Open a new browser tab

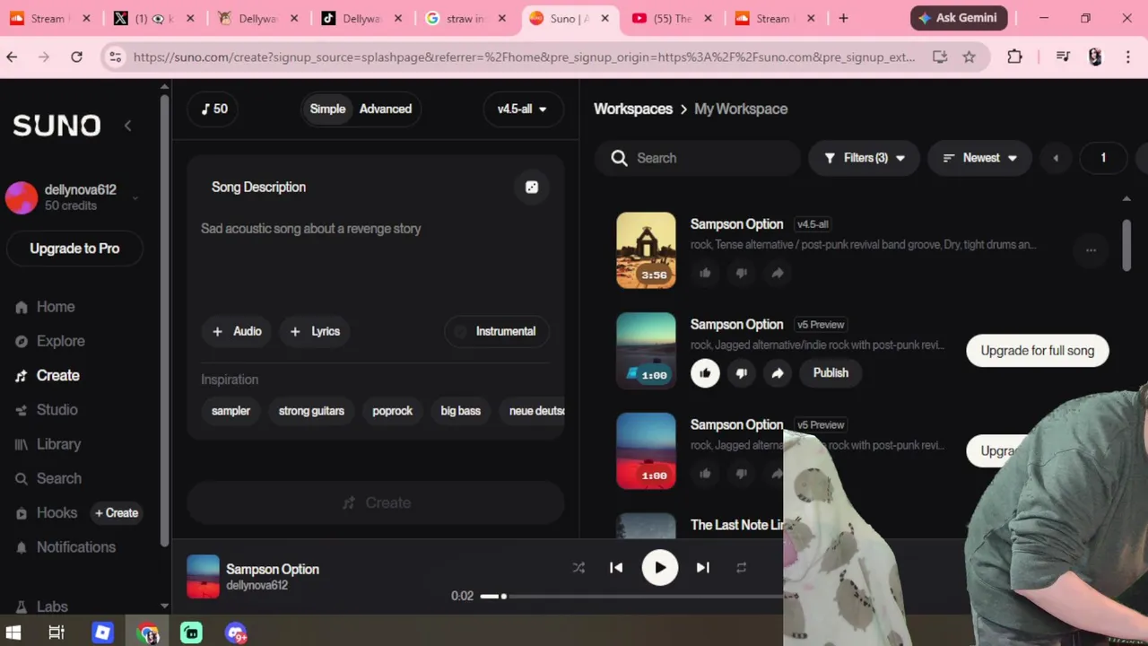pyautogui.click(x=843, y=18)
